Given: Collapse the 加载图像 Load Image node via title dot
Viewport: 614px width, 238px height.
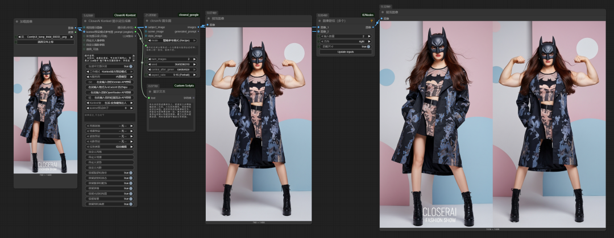Looking at the screenshot, I should (x=18, y=22).
